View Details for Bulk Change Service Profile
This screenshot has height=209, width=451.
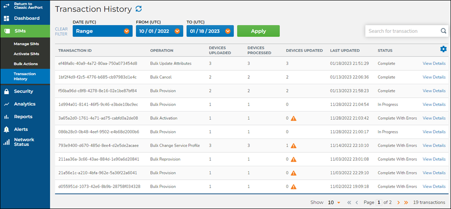tap(434, 145)
